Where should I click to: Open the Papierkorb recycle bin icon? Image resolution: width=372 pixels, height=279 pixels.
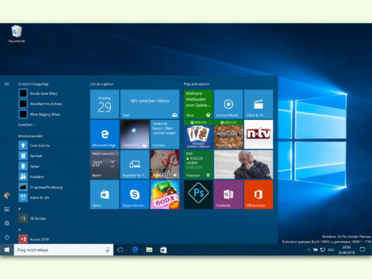[x=16, y=34]
